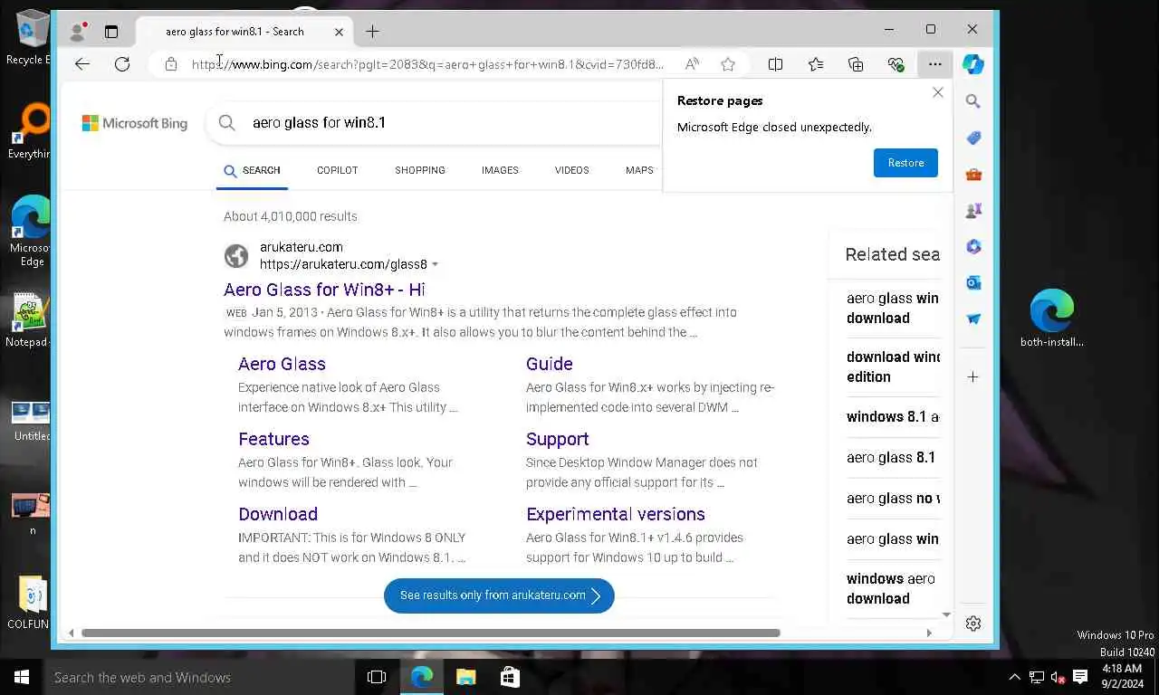Switch to IMAGES tab

click(x=500, y=170)
